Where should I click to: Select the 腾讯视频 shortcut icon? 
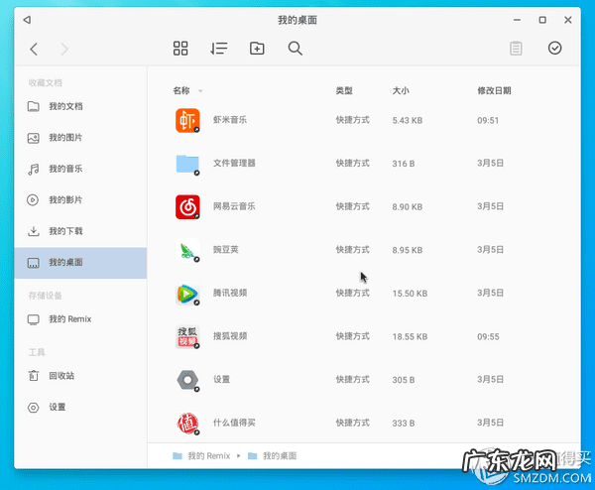click(187, 294)
